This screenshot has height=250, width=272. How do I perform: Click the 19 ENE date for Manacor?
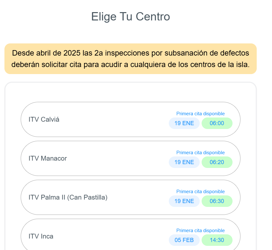pos(184,162)
